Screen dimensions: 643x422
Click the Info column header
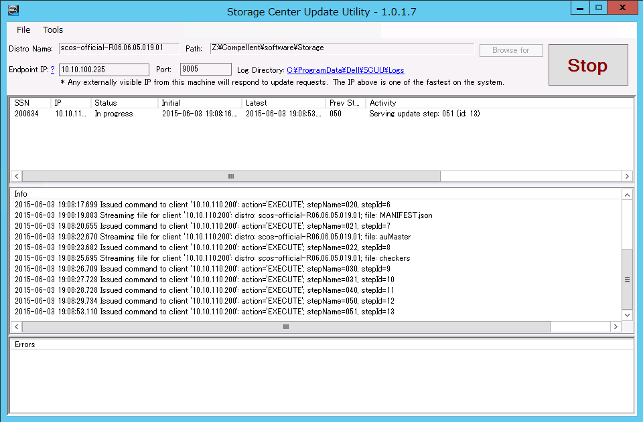pos(315,194)
